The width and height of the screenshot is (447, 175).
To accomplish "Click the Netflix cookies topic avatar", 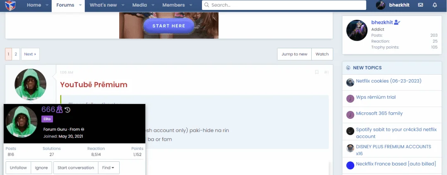I will point(350,83).
